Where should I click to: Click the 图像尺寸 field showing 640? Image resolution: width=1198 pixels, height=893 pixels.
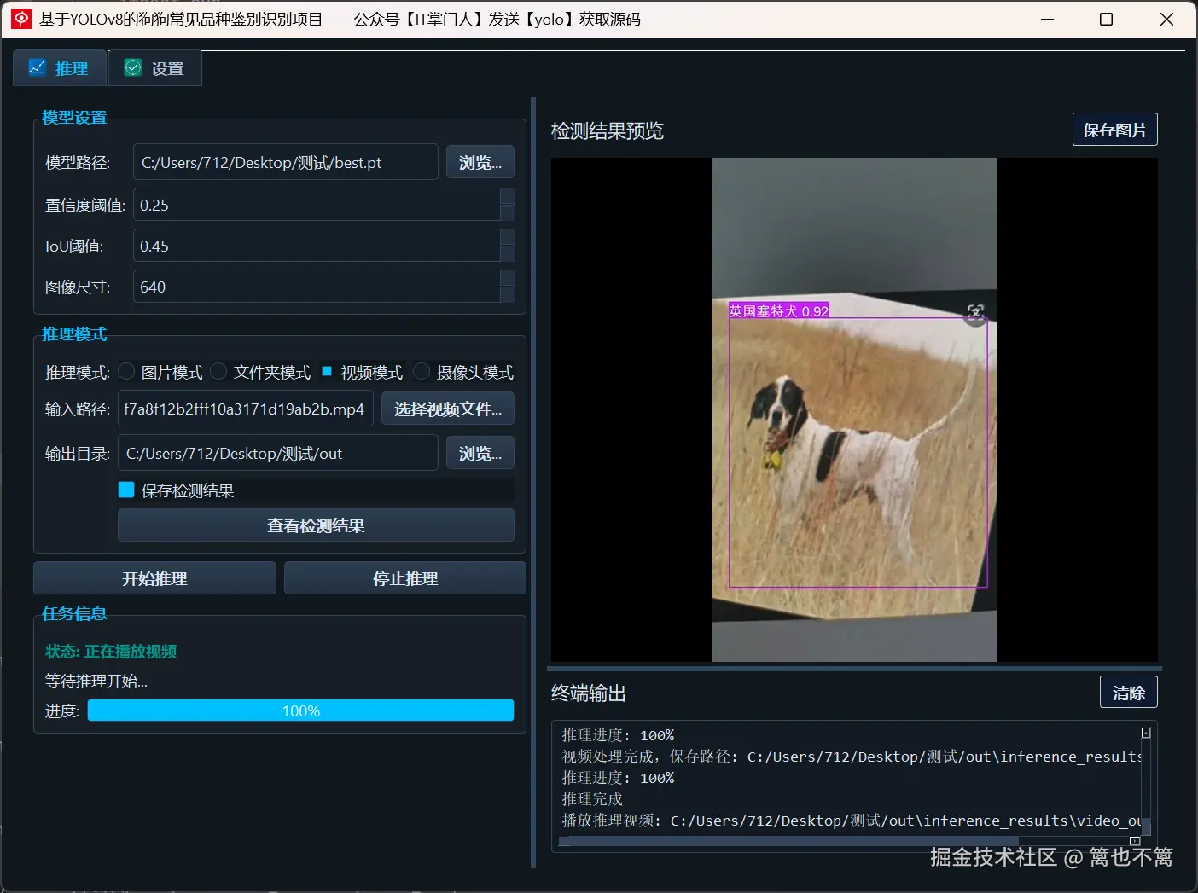click(317, 287)
